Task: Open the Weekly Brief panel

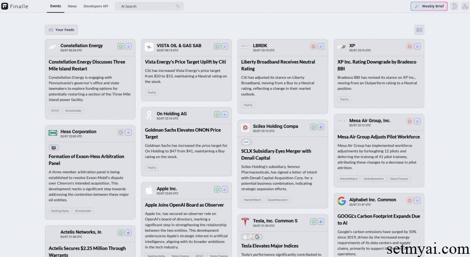Action: [429, 6]
